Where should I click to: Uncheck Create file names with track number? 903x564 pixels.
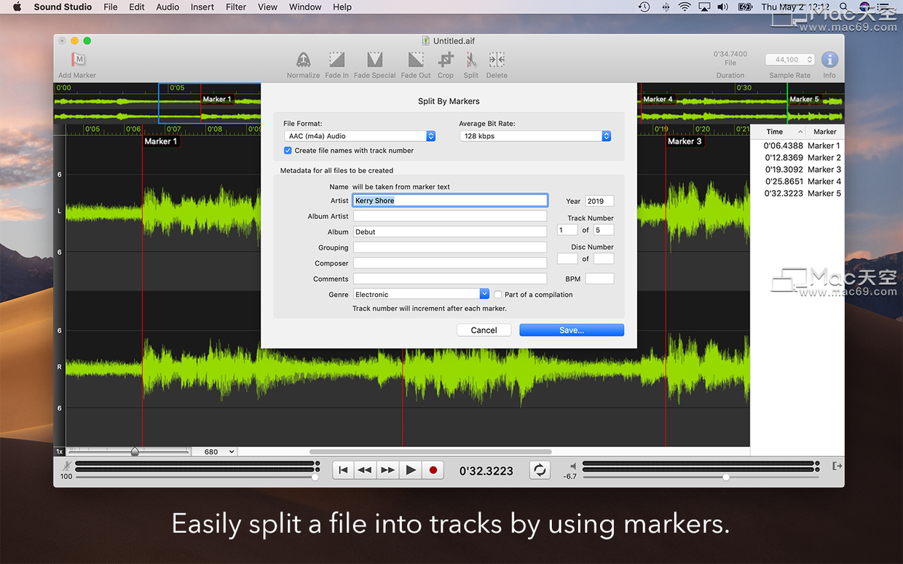[x=288, y=151]
